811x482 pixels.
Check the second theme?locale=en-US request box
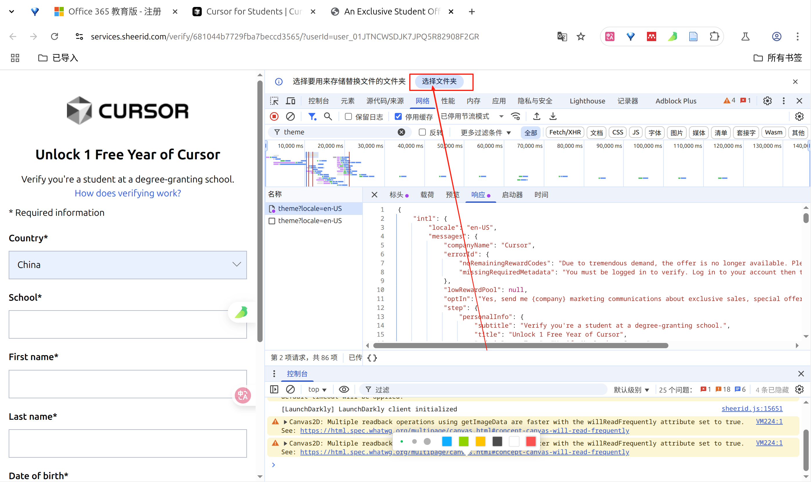272,221
